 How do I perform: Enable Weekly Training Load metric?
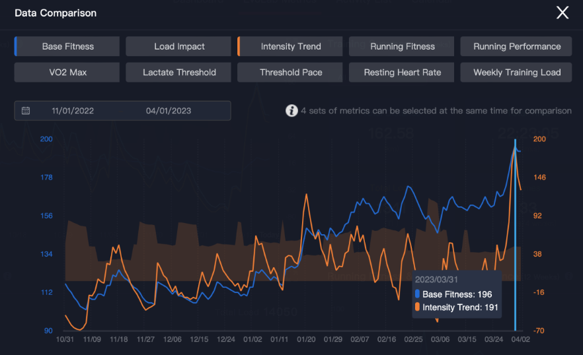517,72
